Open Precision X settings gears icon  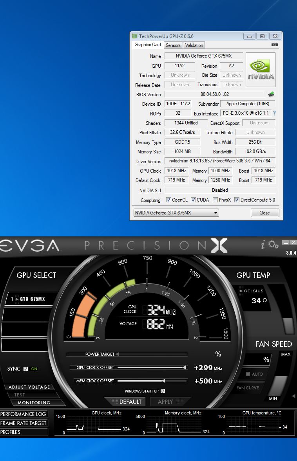(x=273, y=244)
